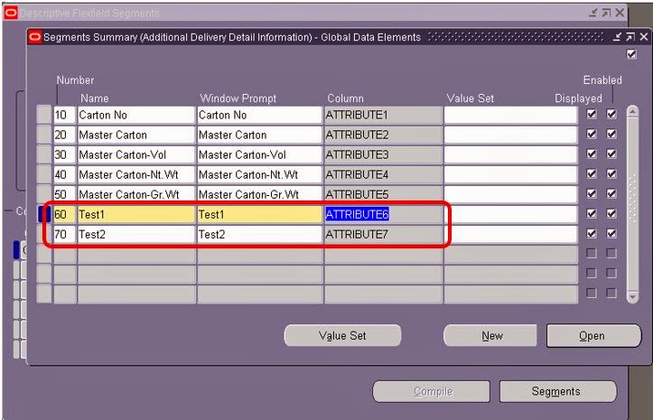
Task: Click the Open button
Action: (x=593, y=335)
